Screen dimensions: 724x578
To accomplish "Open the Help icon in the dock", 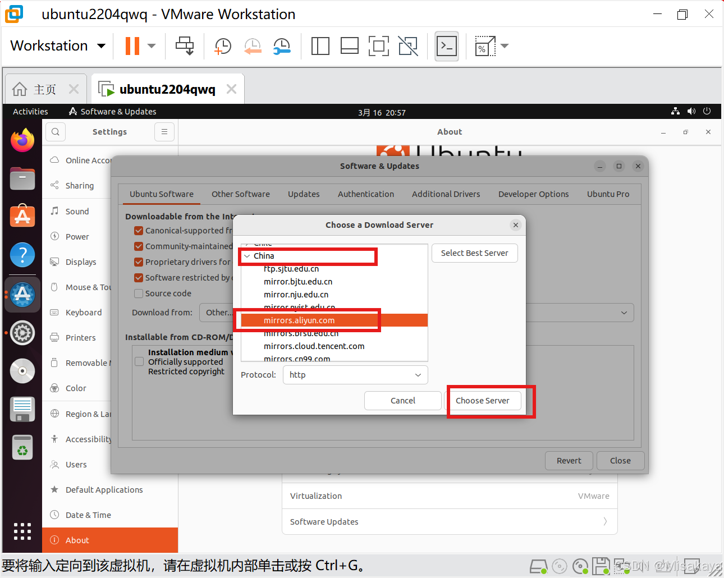I will coord(22,255).
